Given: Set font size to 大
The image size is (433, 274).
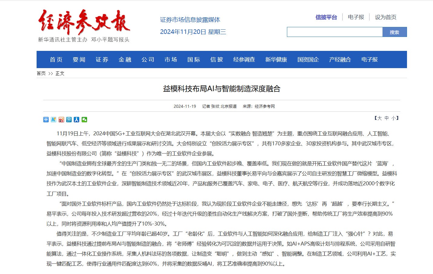Looking at the screenshot, I should (380, 118).
